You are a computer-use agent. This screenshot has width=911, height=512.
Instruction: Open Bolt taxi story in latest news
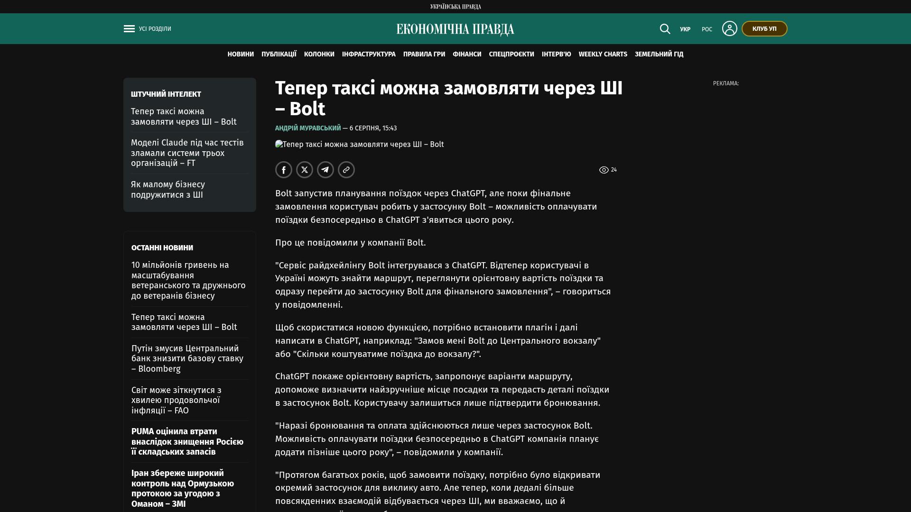coord(184,322)
